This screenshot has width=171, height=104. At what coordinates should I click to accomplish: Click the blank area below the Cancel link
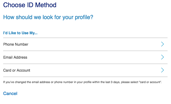pos(85,100)
